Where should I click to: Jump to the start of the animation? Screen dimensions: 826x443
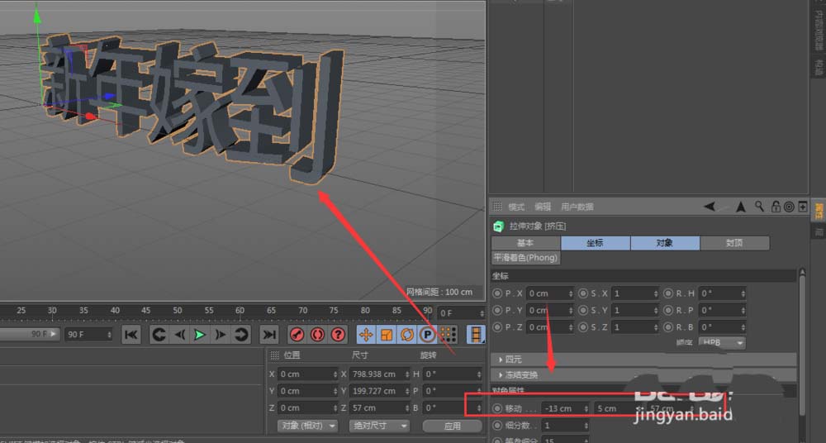[x=131, y=335]
